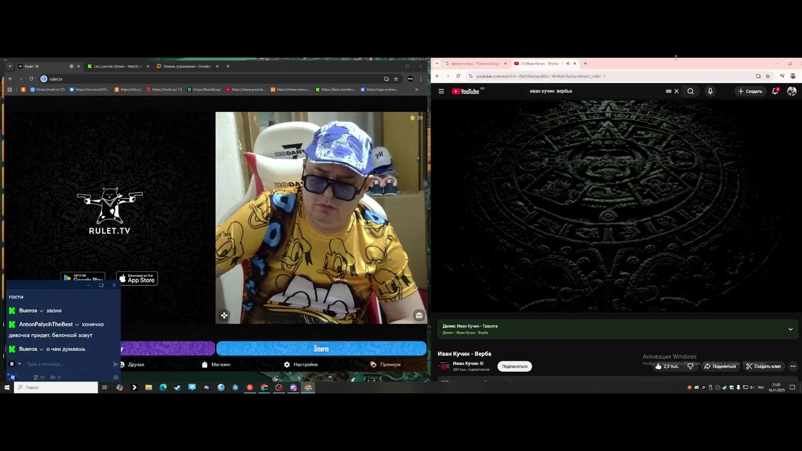Open Steam from the taskbar
Screen dimensions: 802x451
(177, 387)
